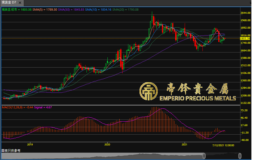This screenshot has height=160, width=253.
Task: Open the tab list dropdown arrow at top right
Action: click(251, 3)
